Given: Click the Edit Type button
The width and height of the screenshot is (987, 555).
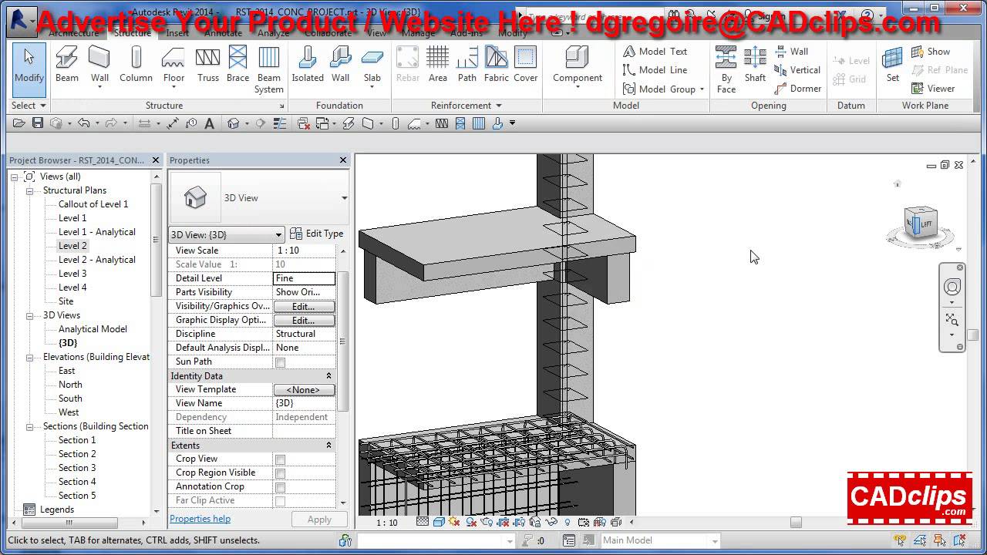Looking at the screenshot, I should [x=316, y=234].
